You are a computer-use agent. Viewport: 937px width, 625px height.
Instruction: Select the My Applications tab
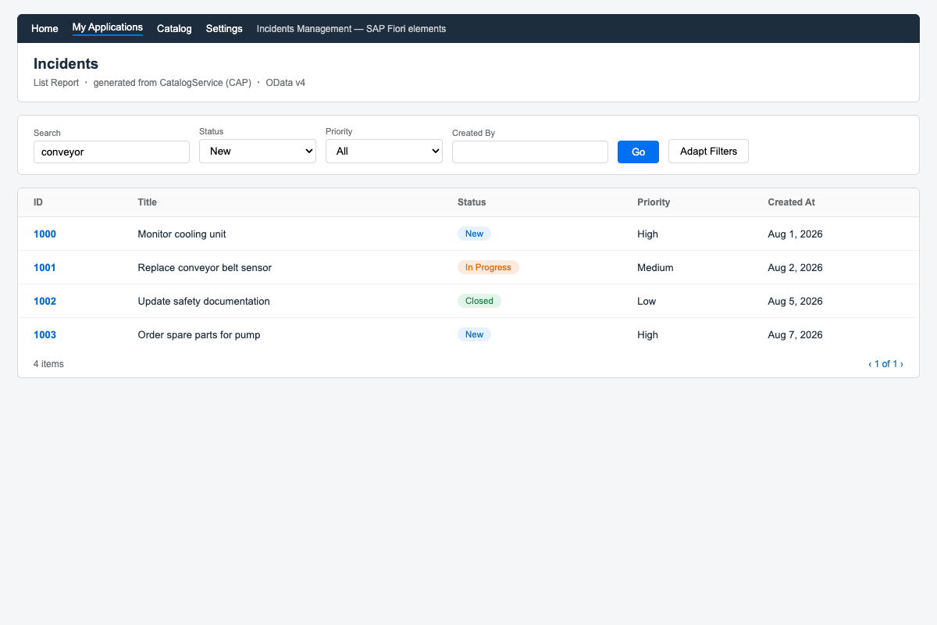tap(108, 27)
